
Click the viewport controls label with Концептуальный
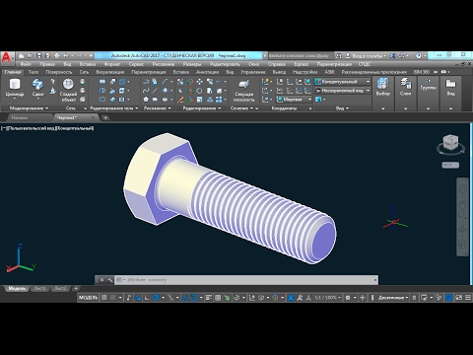(x=75, y=128)
